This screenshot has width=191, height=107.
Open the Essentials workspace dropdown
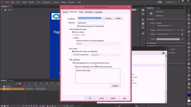point(170,2)
